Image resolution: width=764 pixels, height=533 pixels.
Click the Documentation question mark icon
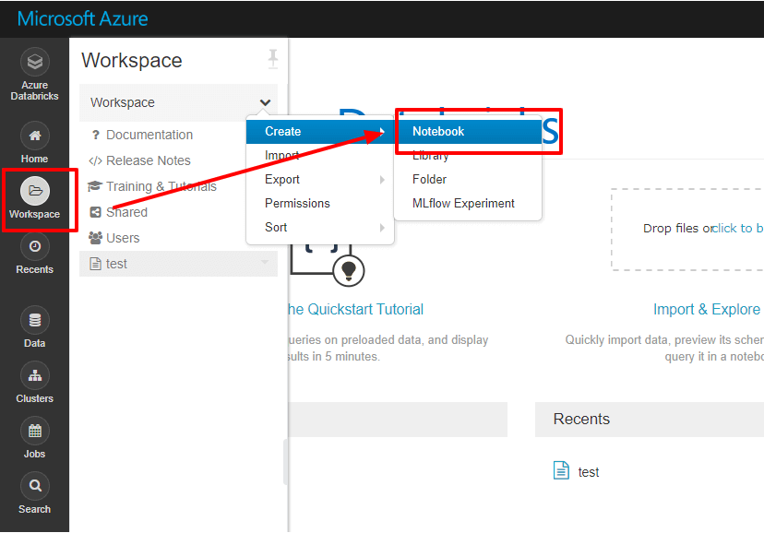96,135
